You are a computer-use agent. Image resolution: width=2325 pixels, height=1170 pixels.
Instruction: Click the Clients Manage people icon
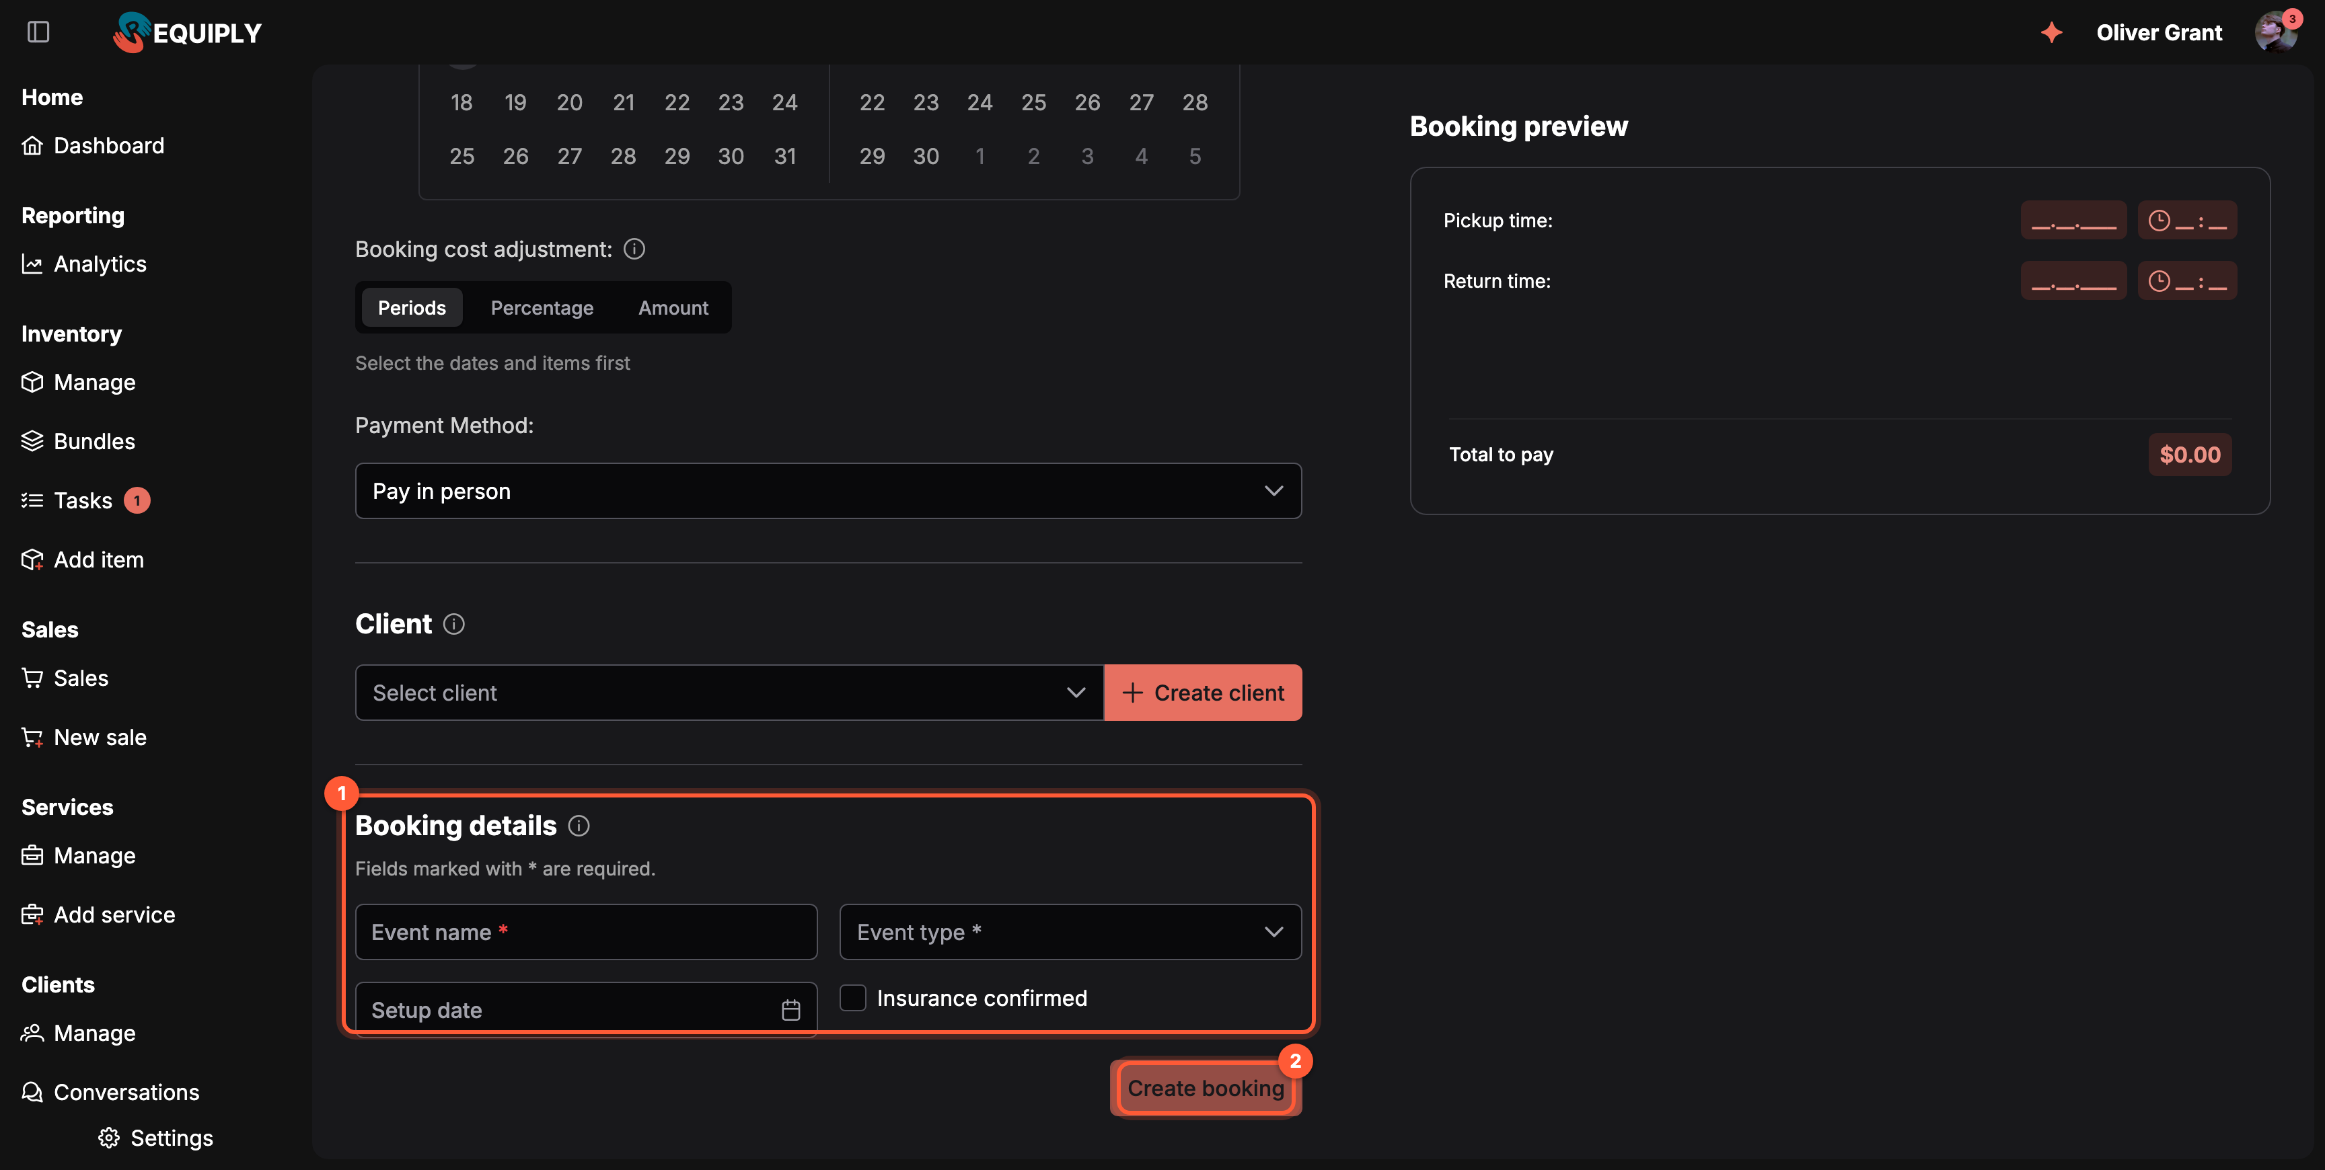point(32,1033)
